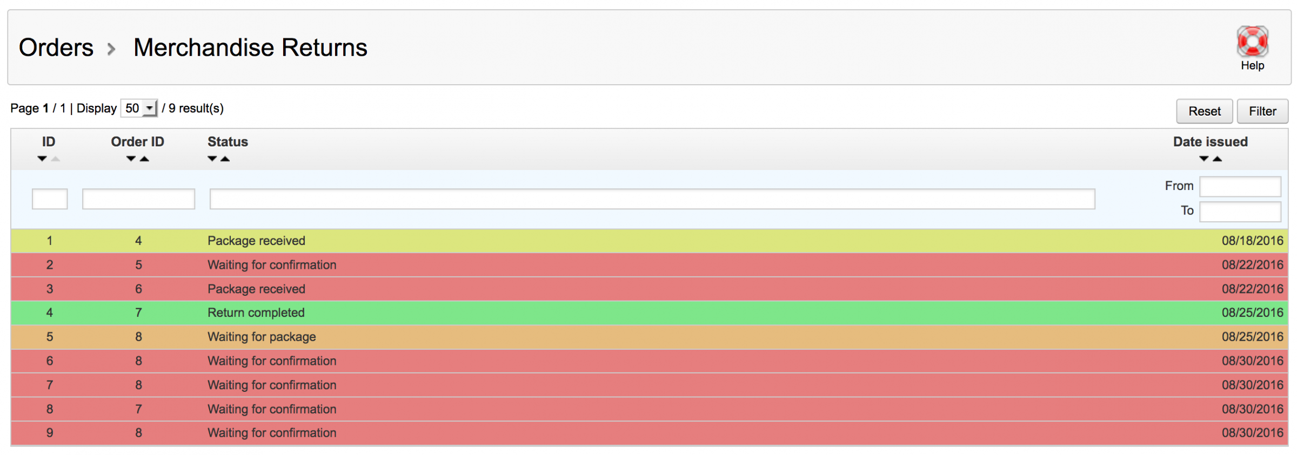Sort ID column descending arrow
The width and height of the screenshot is (1297, 455).
[x=42, y=159]
